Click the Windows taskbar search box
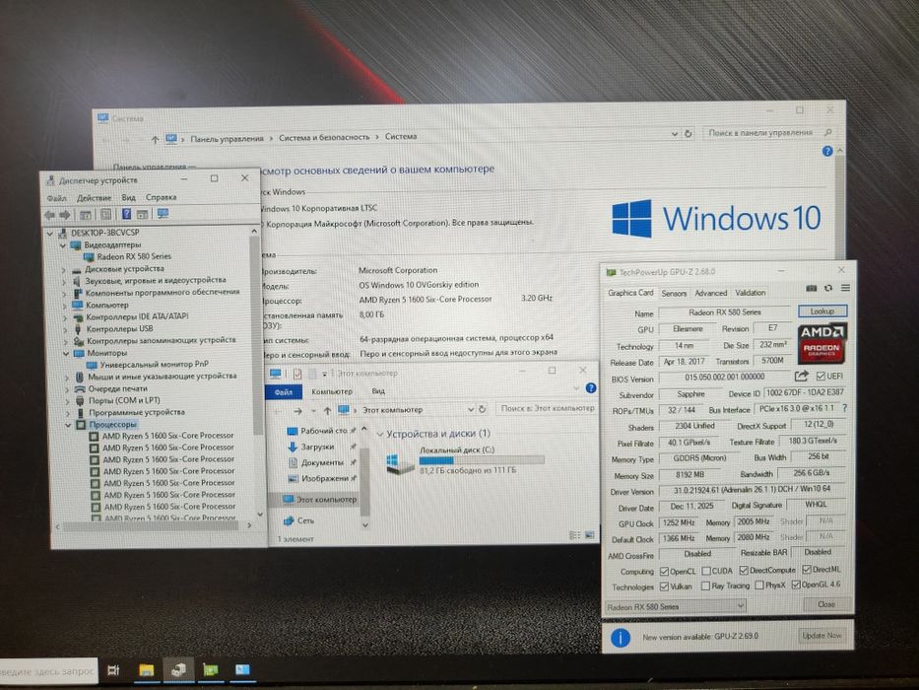 click(x=48, y=670)
